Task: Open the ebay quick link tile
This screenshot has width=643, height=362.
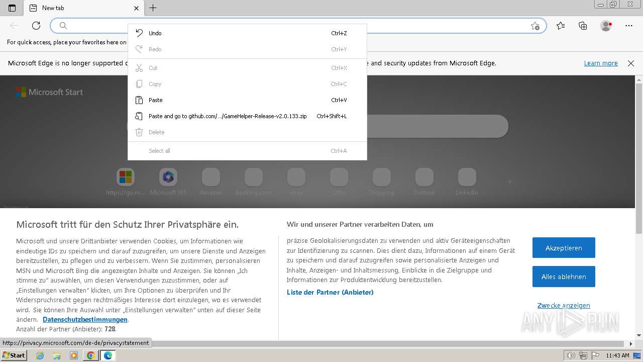Action: tap(296, 182)
